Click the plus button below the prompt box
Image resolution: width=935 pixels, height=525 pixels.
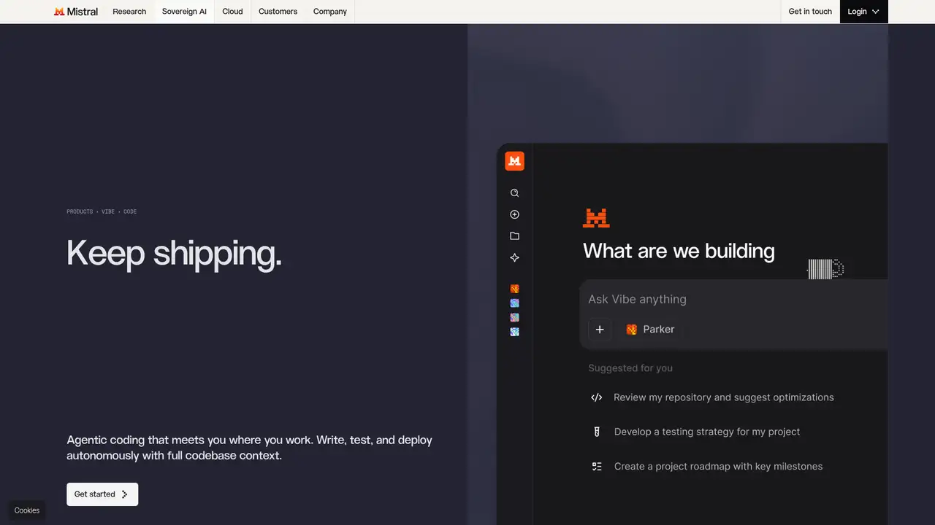pyautogui.click(x=600, y=330)
